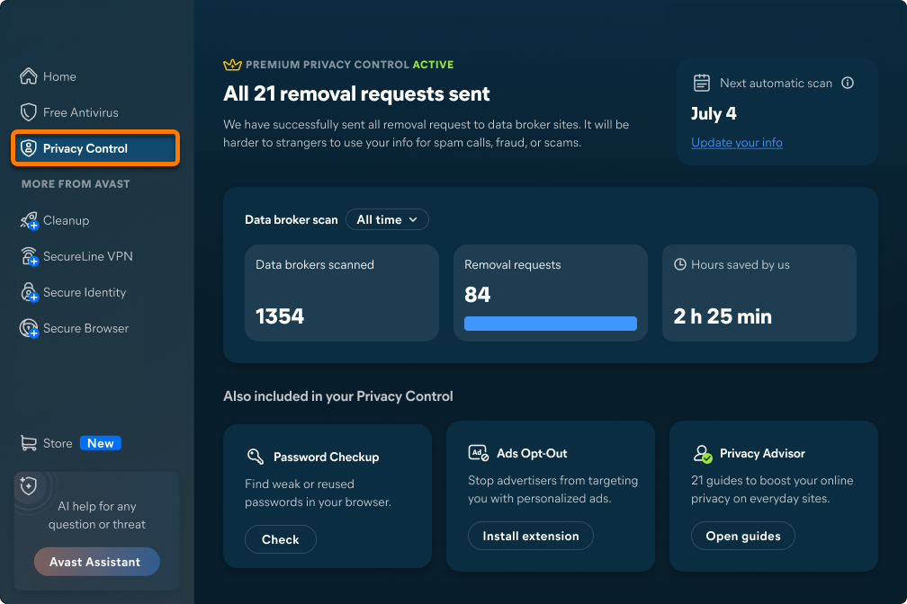This screenshot has height=604, width=907.
Task: Click the Data broker scan label
Action: (x=291, y=219)
